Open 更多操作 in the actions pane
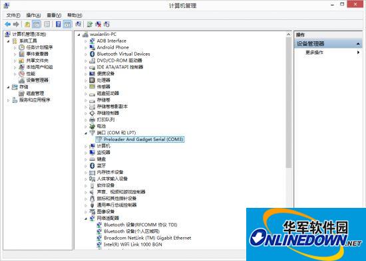Image resolution: width=366 pixels, height=261 pixels. [x=314, y=52]
